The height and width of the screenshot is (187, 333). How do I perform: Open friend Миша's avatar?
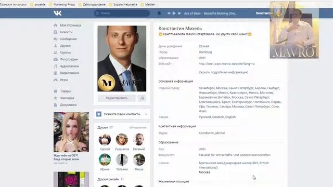pyautogui.click(x=139, y=159)
